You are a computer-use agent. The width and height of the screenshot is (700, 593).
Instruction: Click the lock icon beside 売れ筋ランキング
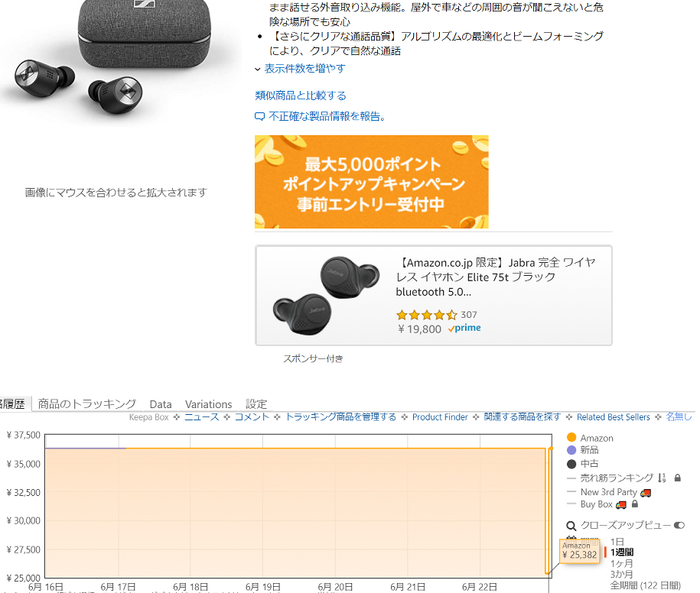click(x=677, y=478)
